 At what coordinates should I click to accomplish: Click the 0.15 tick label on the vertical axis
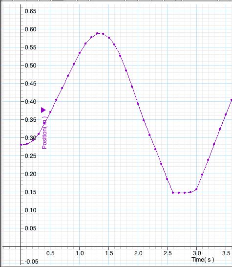31,192
